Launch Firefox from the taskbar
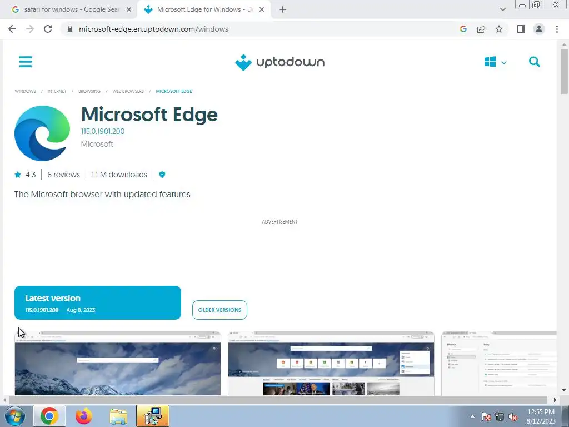Viewport: 569px width, 427px height. pyautogui.click(x=84, y=416)
